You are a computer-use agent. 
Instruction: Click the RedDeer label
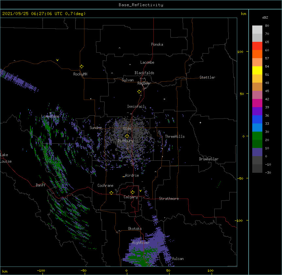pos(144,83)
